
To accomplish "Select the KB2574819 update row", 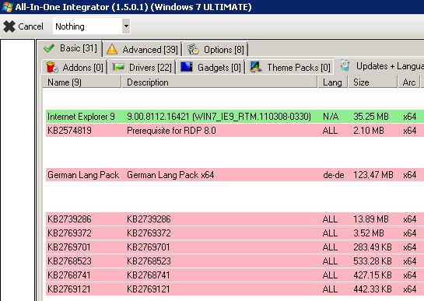I will coord(235,131).
